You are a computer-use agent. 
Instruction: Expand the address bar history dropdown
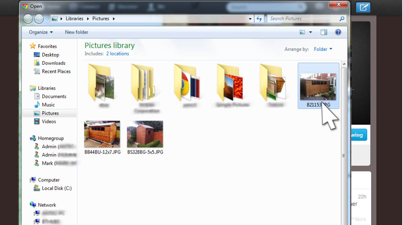pos(250,19)
